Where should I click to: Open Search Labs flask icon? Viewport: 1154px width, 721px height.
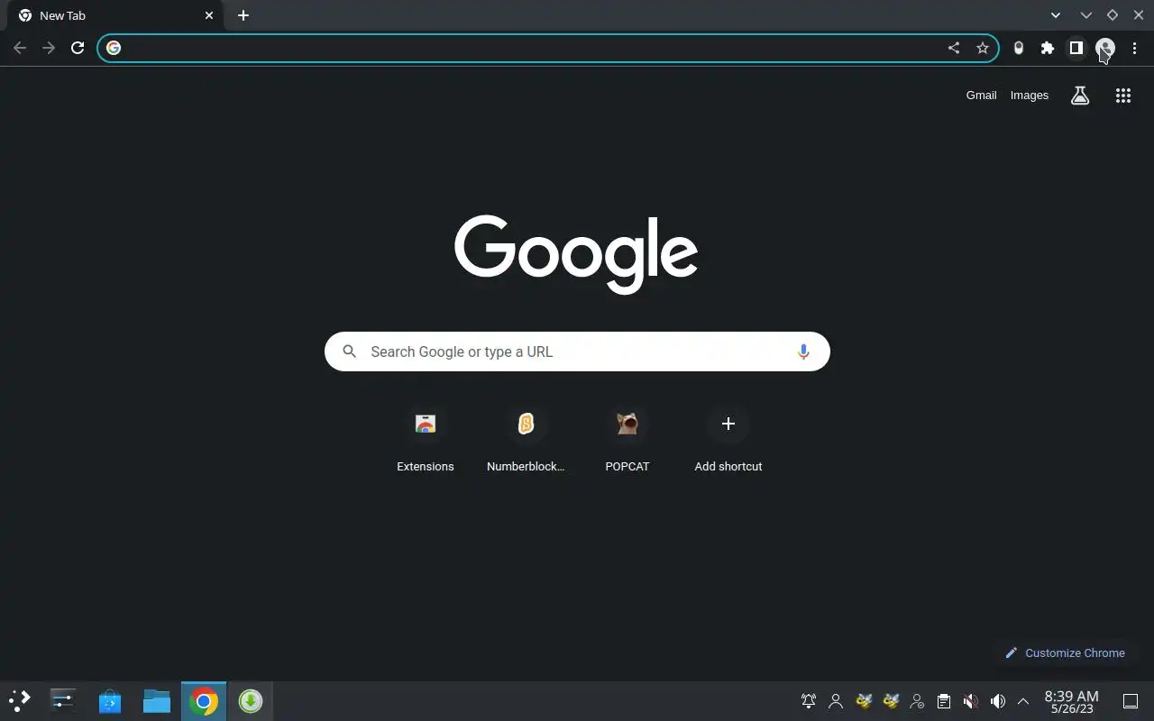pos(1080,96)
